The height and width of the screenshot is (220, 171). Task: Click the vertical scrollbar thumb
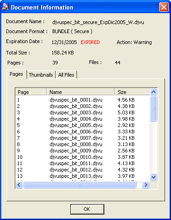pyautogui.click(x=154, y=108)
